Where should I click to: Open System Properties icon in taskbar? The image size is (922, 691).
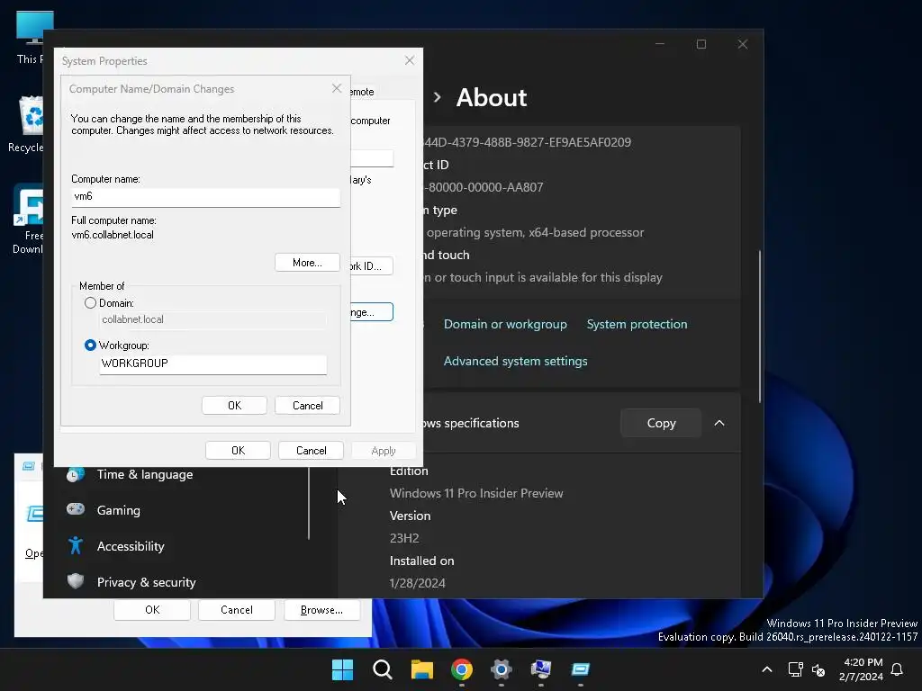pyautogui.click(x=541, y=669)
